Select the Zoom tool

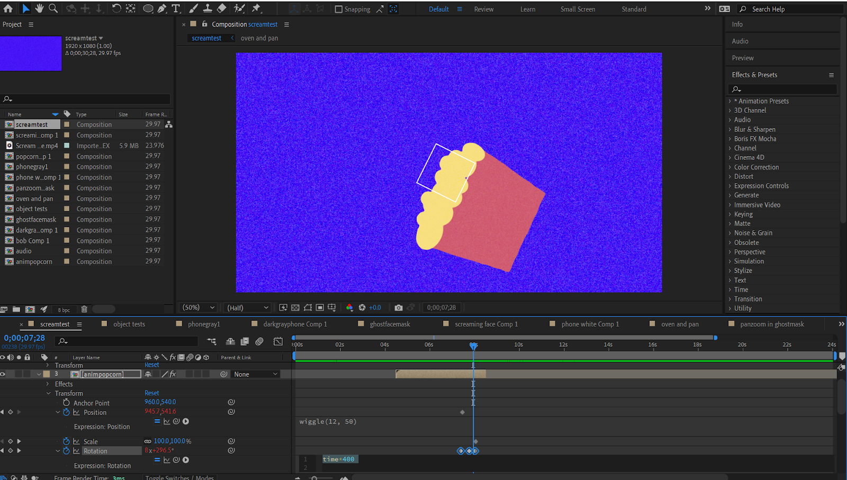point(53,8)
